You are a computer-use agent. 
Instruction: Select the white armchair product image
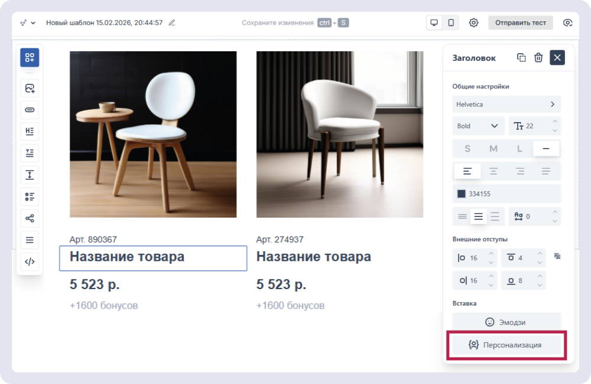pos(340,134)
